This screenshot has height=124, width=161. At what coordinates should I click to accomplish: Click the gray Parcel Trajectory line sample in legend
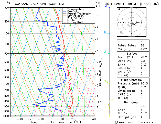click(x=65, y=14)
